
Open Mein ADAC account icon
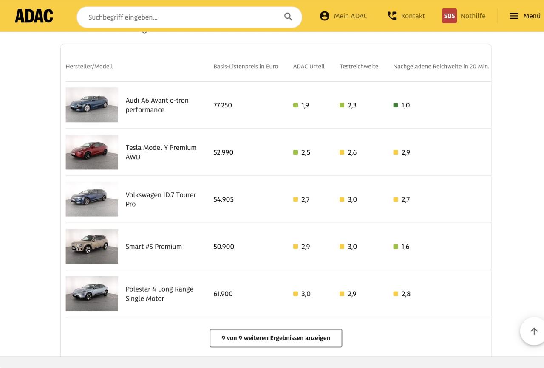tap(325, 16)
